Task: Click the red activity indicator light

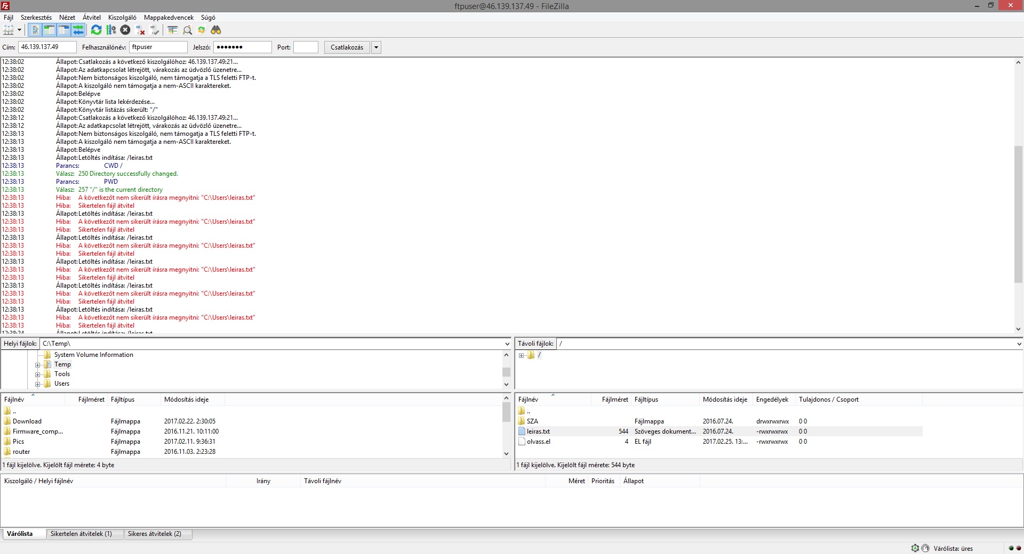Action: point(1018,548)
